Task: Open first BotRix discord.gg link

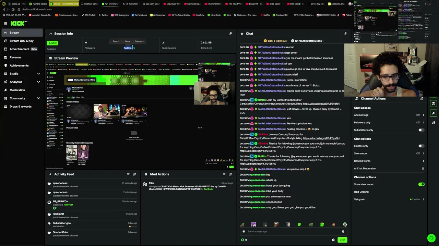Action: click(321, 104)
